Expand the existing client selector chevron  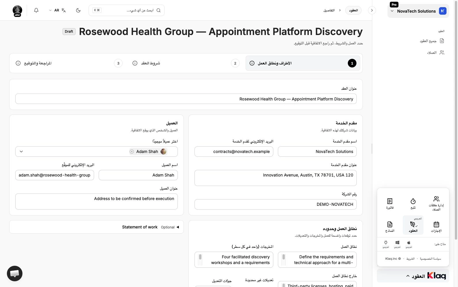point(21,152)
